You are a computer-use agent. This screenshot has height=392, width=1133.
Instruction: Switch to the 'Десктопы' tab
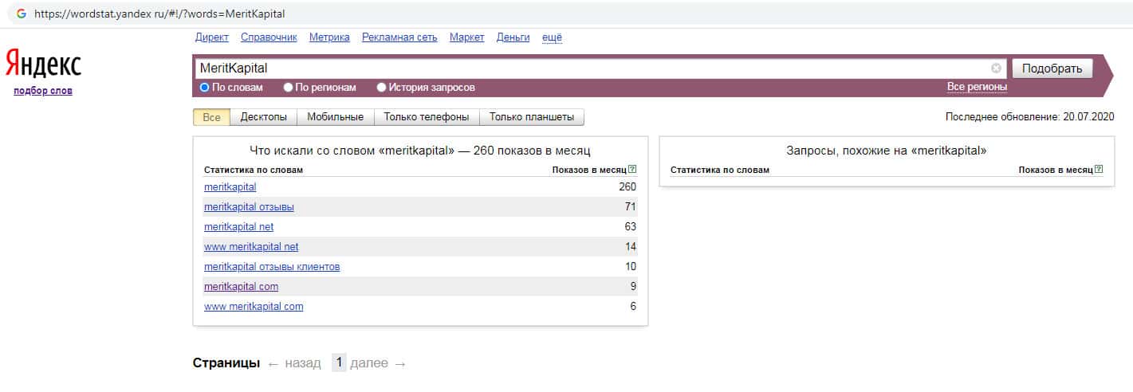pyautogui.click(x=263, y=117)
